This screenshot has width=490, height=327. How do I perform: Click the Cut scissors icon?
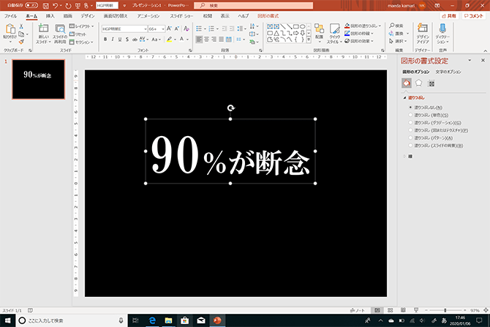point(21,26)
